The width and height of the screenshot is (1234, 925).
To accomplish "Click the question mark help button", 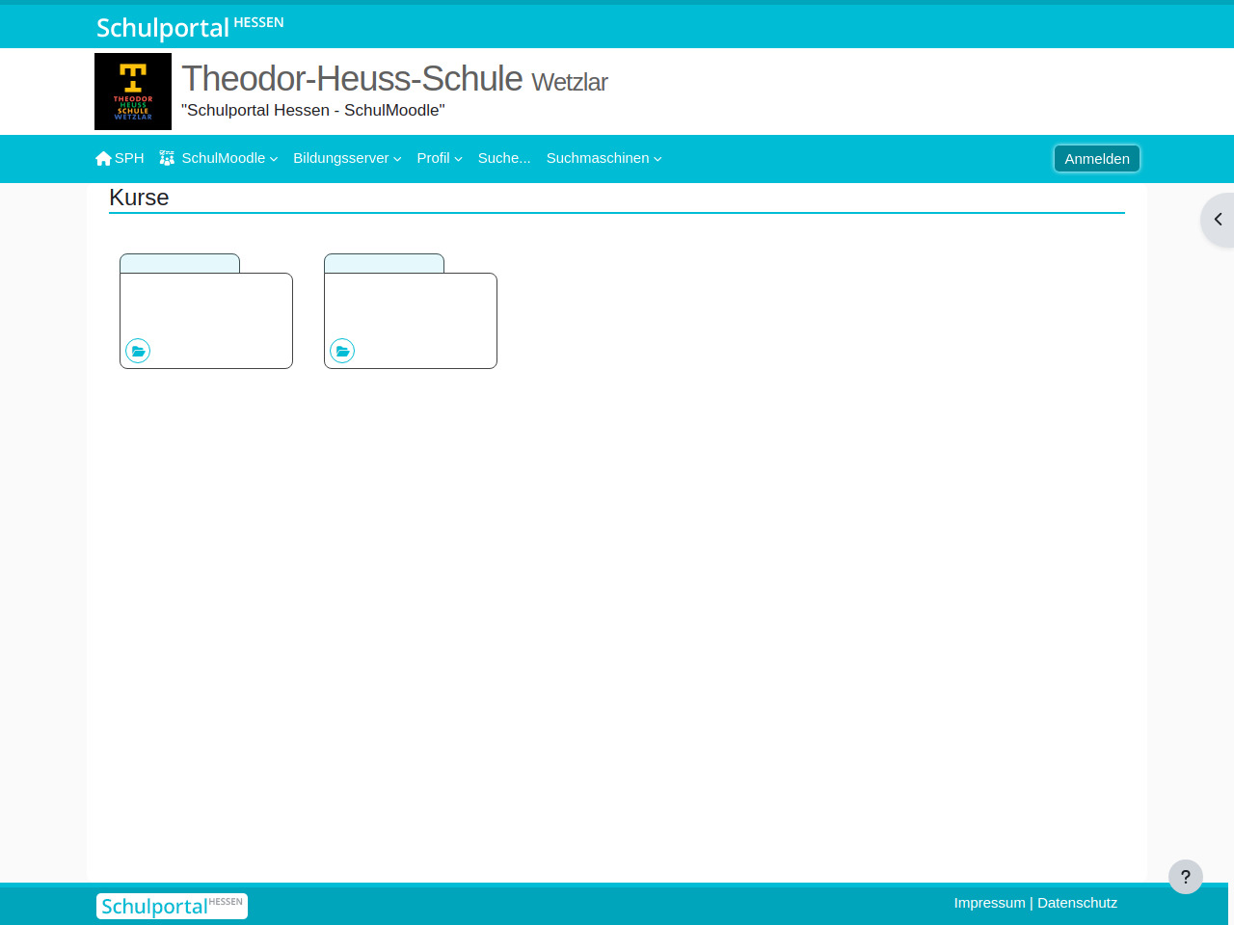I will (x=1185, y=877).
